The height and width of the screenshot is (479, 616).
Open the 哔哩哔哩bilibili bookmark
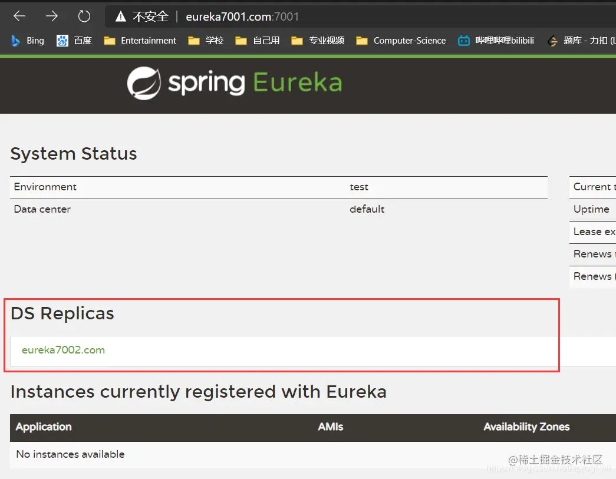coord(496,41)
